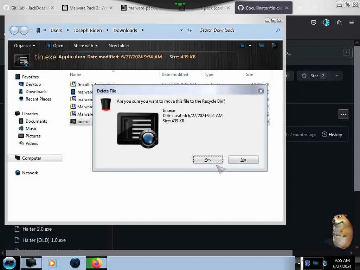Select Computer in the navigation pane
This screenshot has width=360, height=270.
(36, 158)
